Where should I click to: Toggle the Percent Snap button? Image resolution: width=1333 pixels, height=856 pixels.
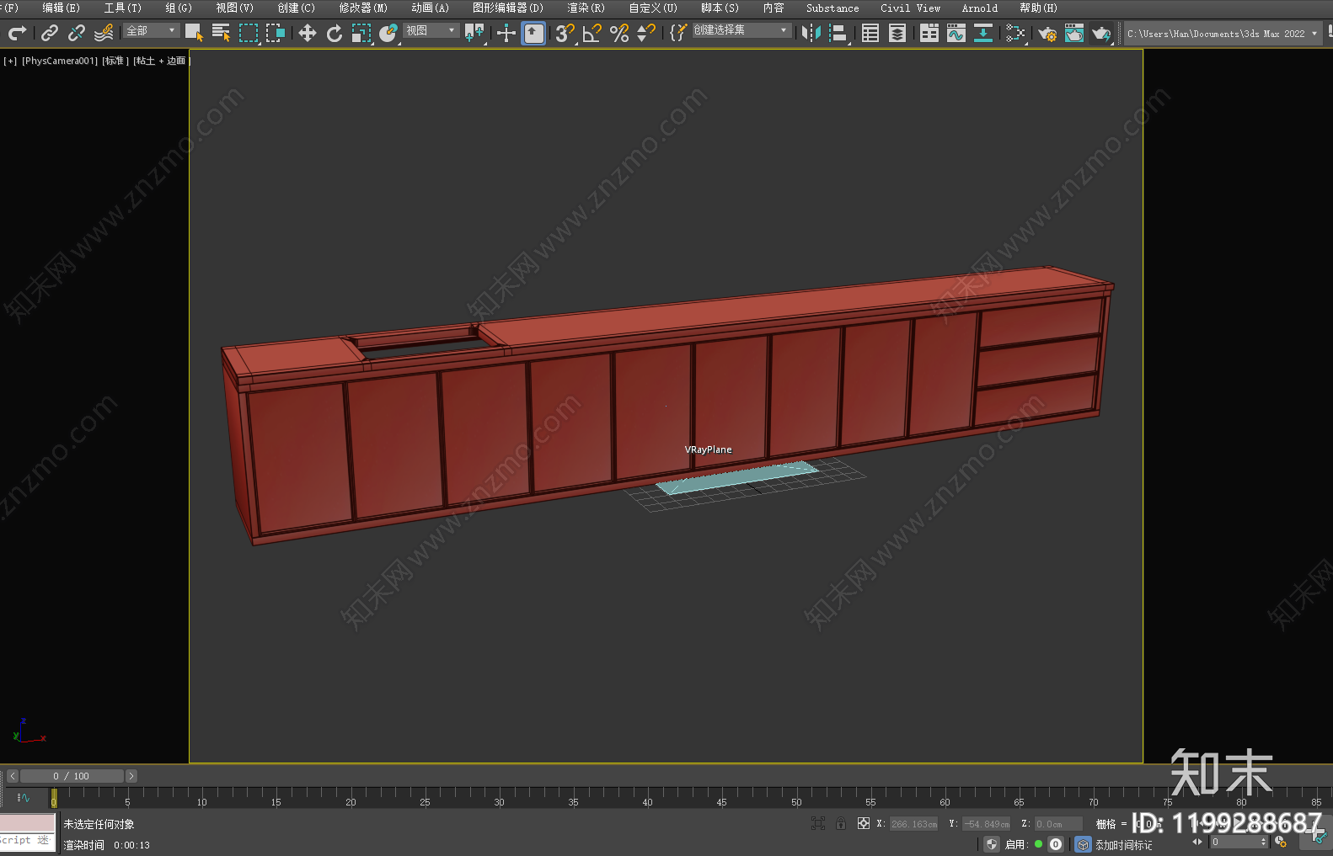(x=619, y=33)
